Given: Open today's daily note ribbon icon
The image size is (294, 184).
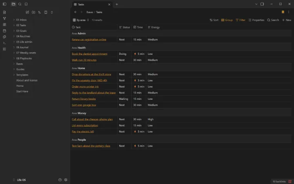Looking at the screenshot, I should (4, 31).
